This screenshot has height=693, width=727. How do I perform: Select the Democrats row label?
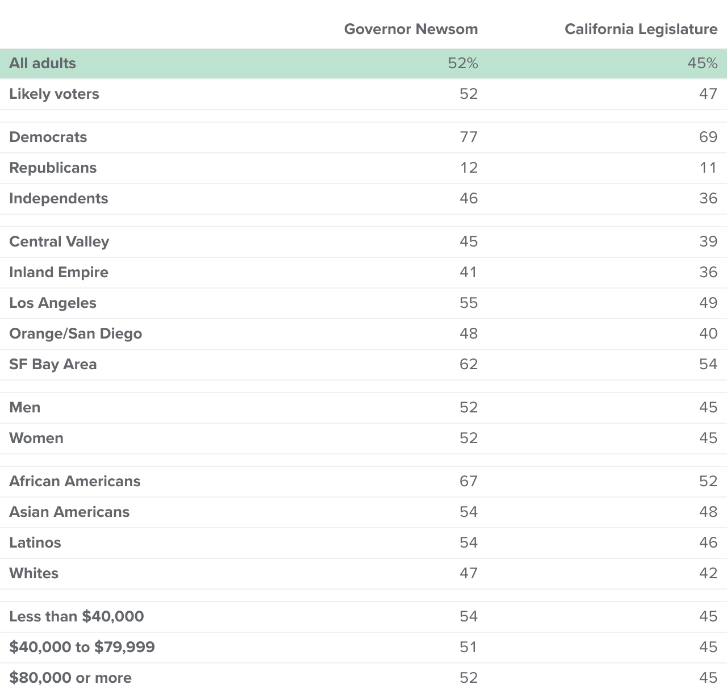tap(48, 137)
